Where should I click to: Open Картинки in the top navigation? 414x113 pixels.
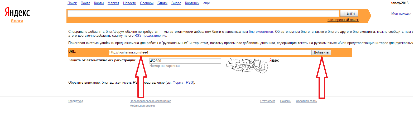pos(192,3)
